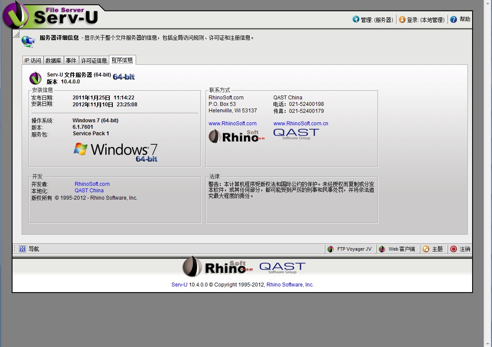Viewport: 492px width, 347px height.
Task: Select the 事件 tab
Action: point(71,60)
